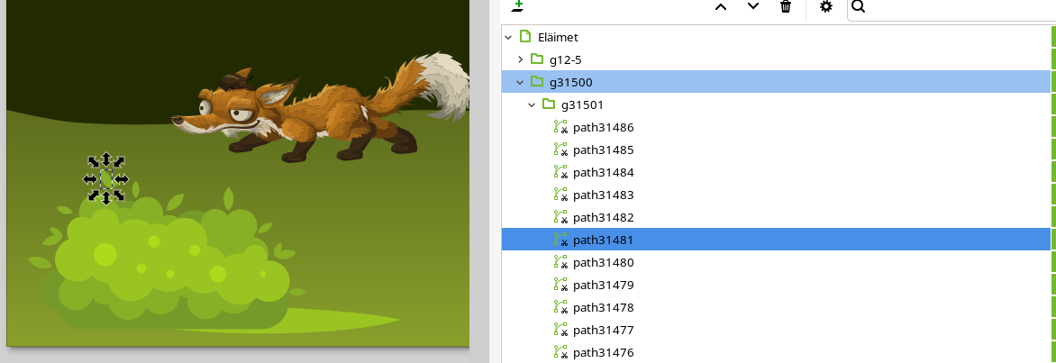This screenshot has height=363, width=1056.
Task: Choose the path31479 entry
Action: [603, 285]
